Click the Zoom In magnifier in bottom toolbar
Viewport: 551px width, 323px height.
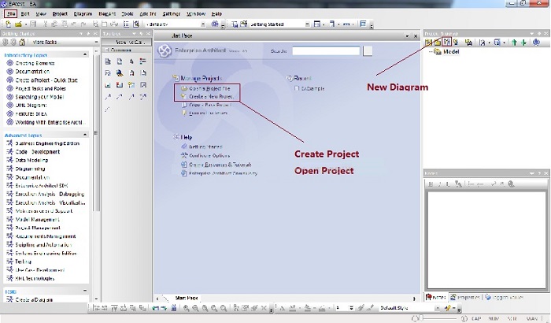(187, 308)
